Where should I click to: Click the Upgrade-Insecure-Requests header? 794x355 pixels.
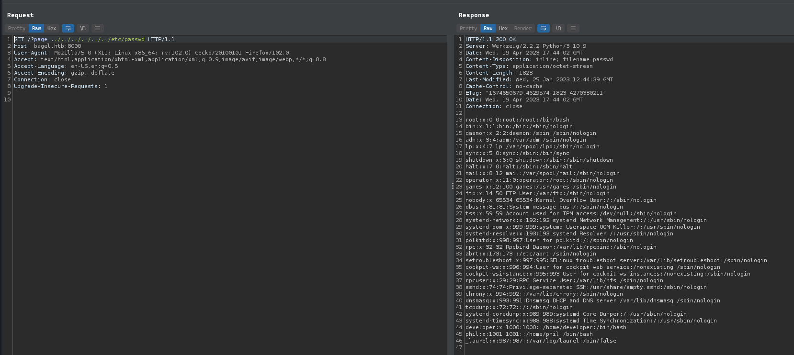[61, 86]
